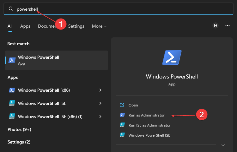Click the Run ISE as Administrator icon
Image resolution: width=237 pixels, height=152 pixels.
point(122,125)
